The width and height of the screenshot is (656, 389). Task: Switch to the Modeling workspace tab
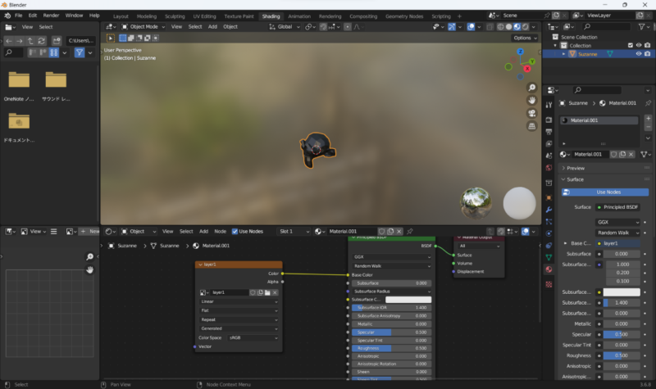point(147,16)
